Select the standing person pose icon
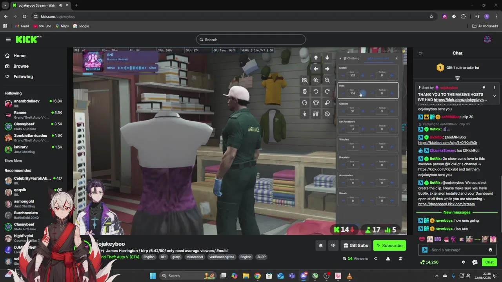The width and height of the screenshot is (502, 282). tap(304, 114)
